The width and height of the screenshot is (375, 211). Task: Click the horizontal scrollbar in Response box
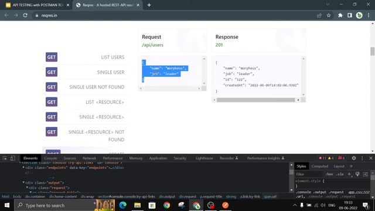click(255, 100)
